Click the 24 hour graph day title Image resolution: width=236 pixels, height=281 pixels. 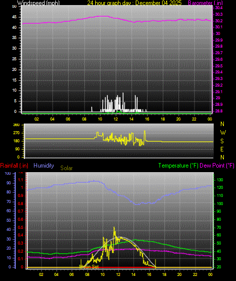[134, 3]
